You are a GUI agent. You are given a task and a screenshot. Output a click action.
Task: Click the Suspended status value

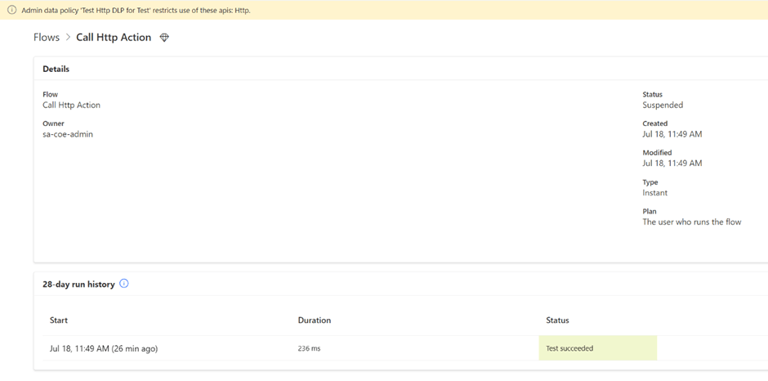coord(663,105)
